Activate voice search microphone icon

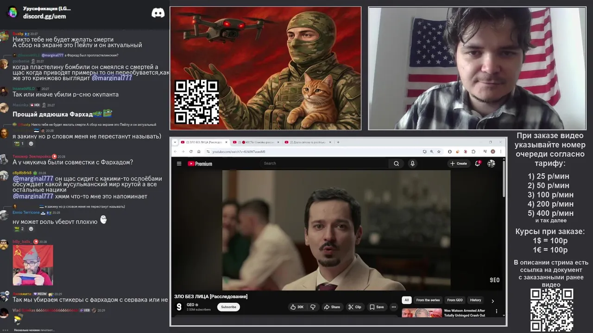click(412, 163)
